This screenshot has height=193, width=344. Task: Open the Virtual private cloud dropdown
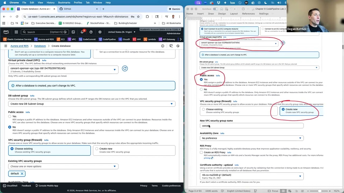63,69
